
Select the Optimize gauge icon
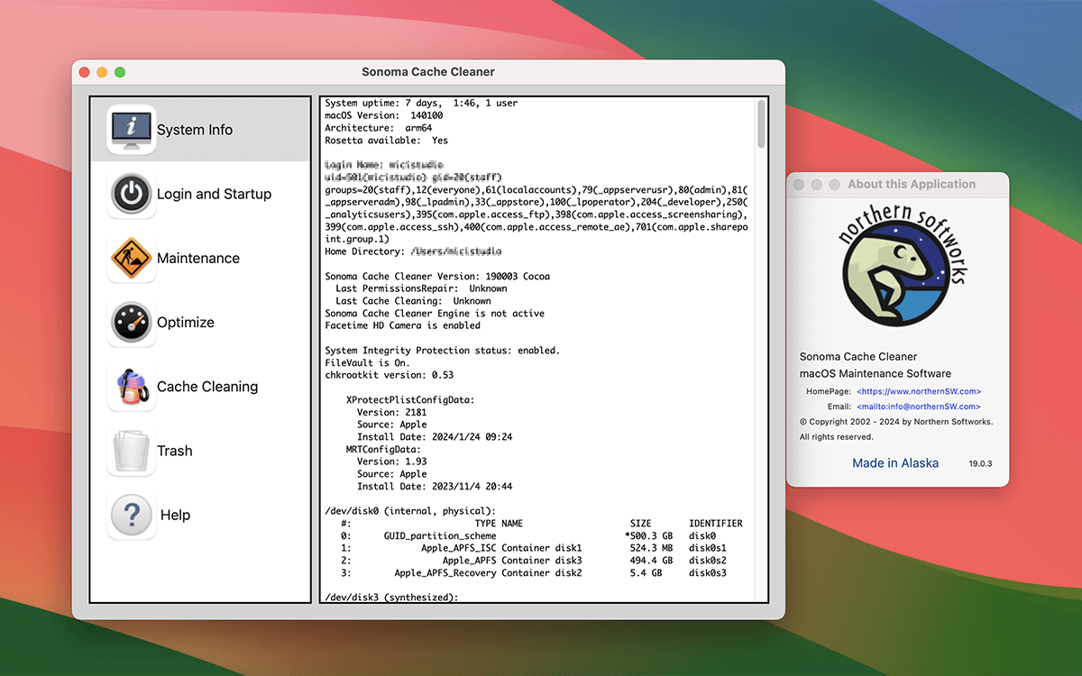(x=132, y=323)
